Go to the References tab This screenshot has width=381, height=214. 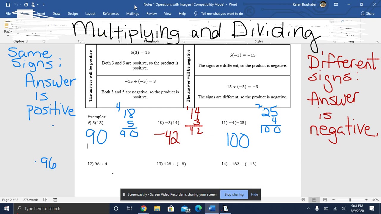pyautogui.click(x=111, y=14)
